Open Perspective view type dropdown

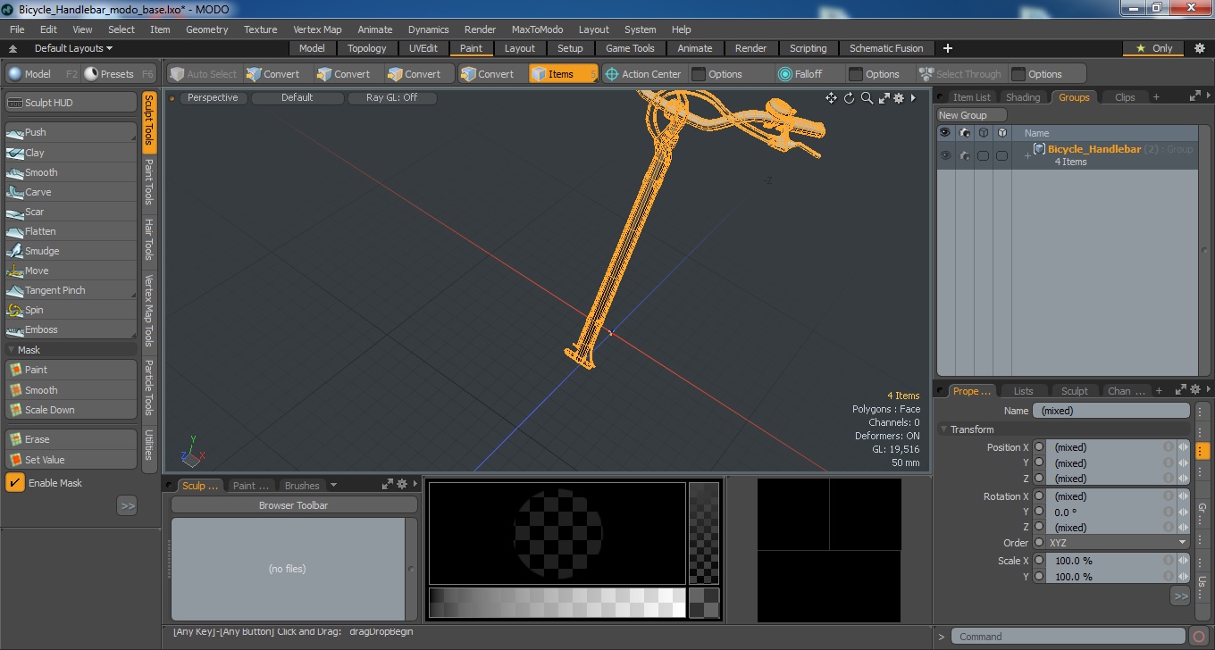pos(213,98)
